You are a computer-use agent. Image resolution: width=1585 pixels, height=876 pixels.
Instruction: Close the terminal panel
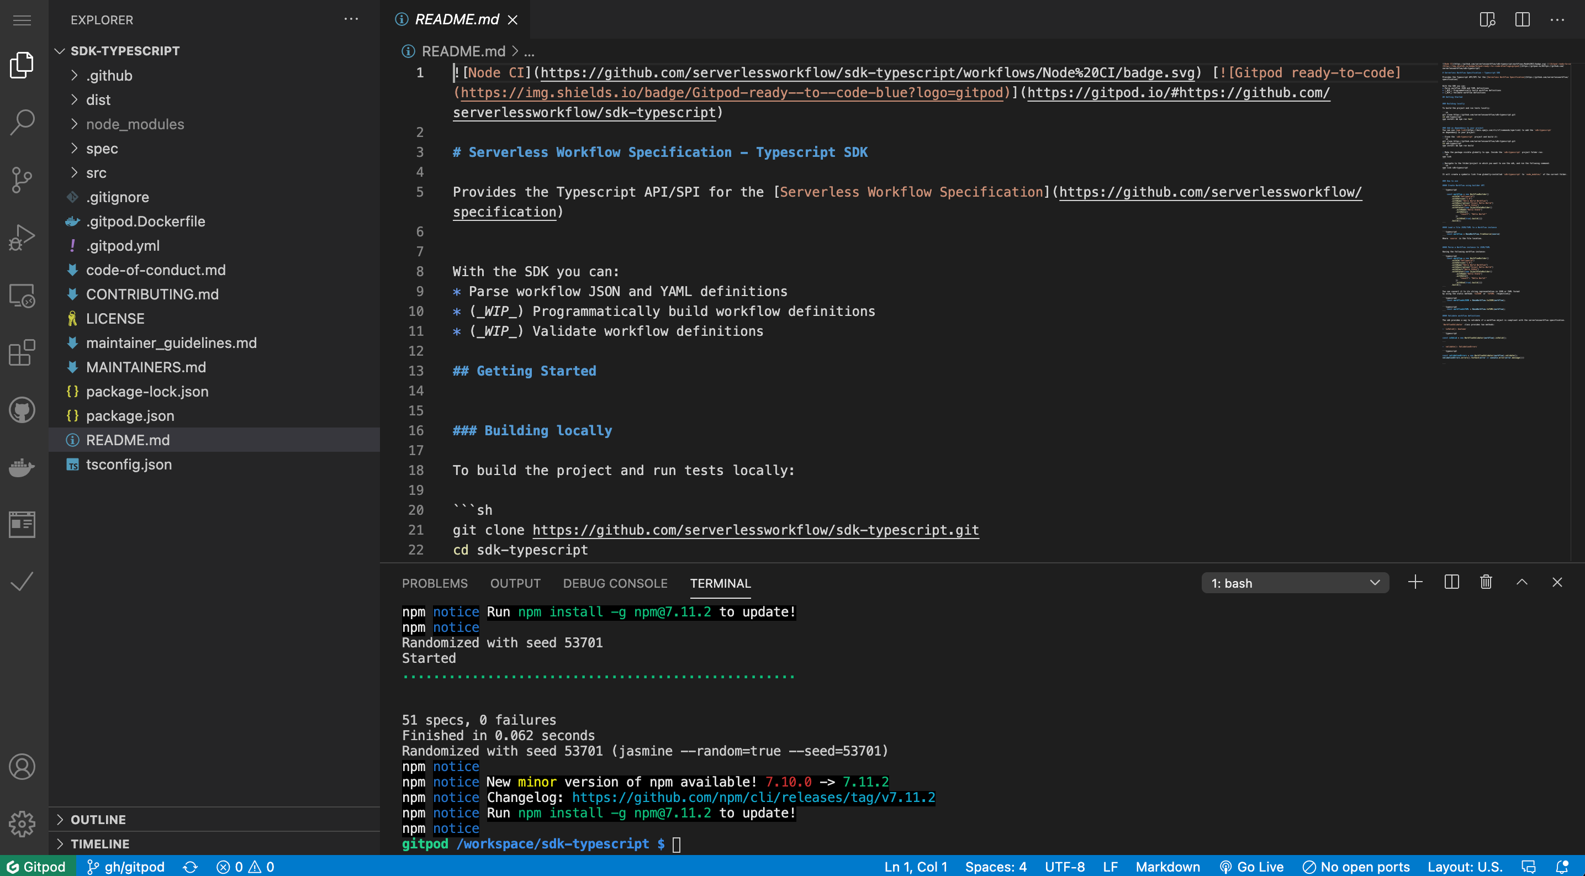pyautogui.click(x=1557, y=582)
